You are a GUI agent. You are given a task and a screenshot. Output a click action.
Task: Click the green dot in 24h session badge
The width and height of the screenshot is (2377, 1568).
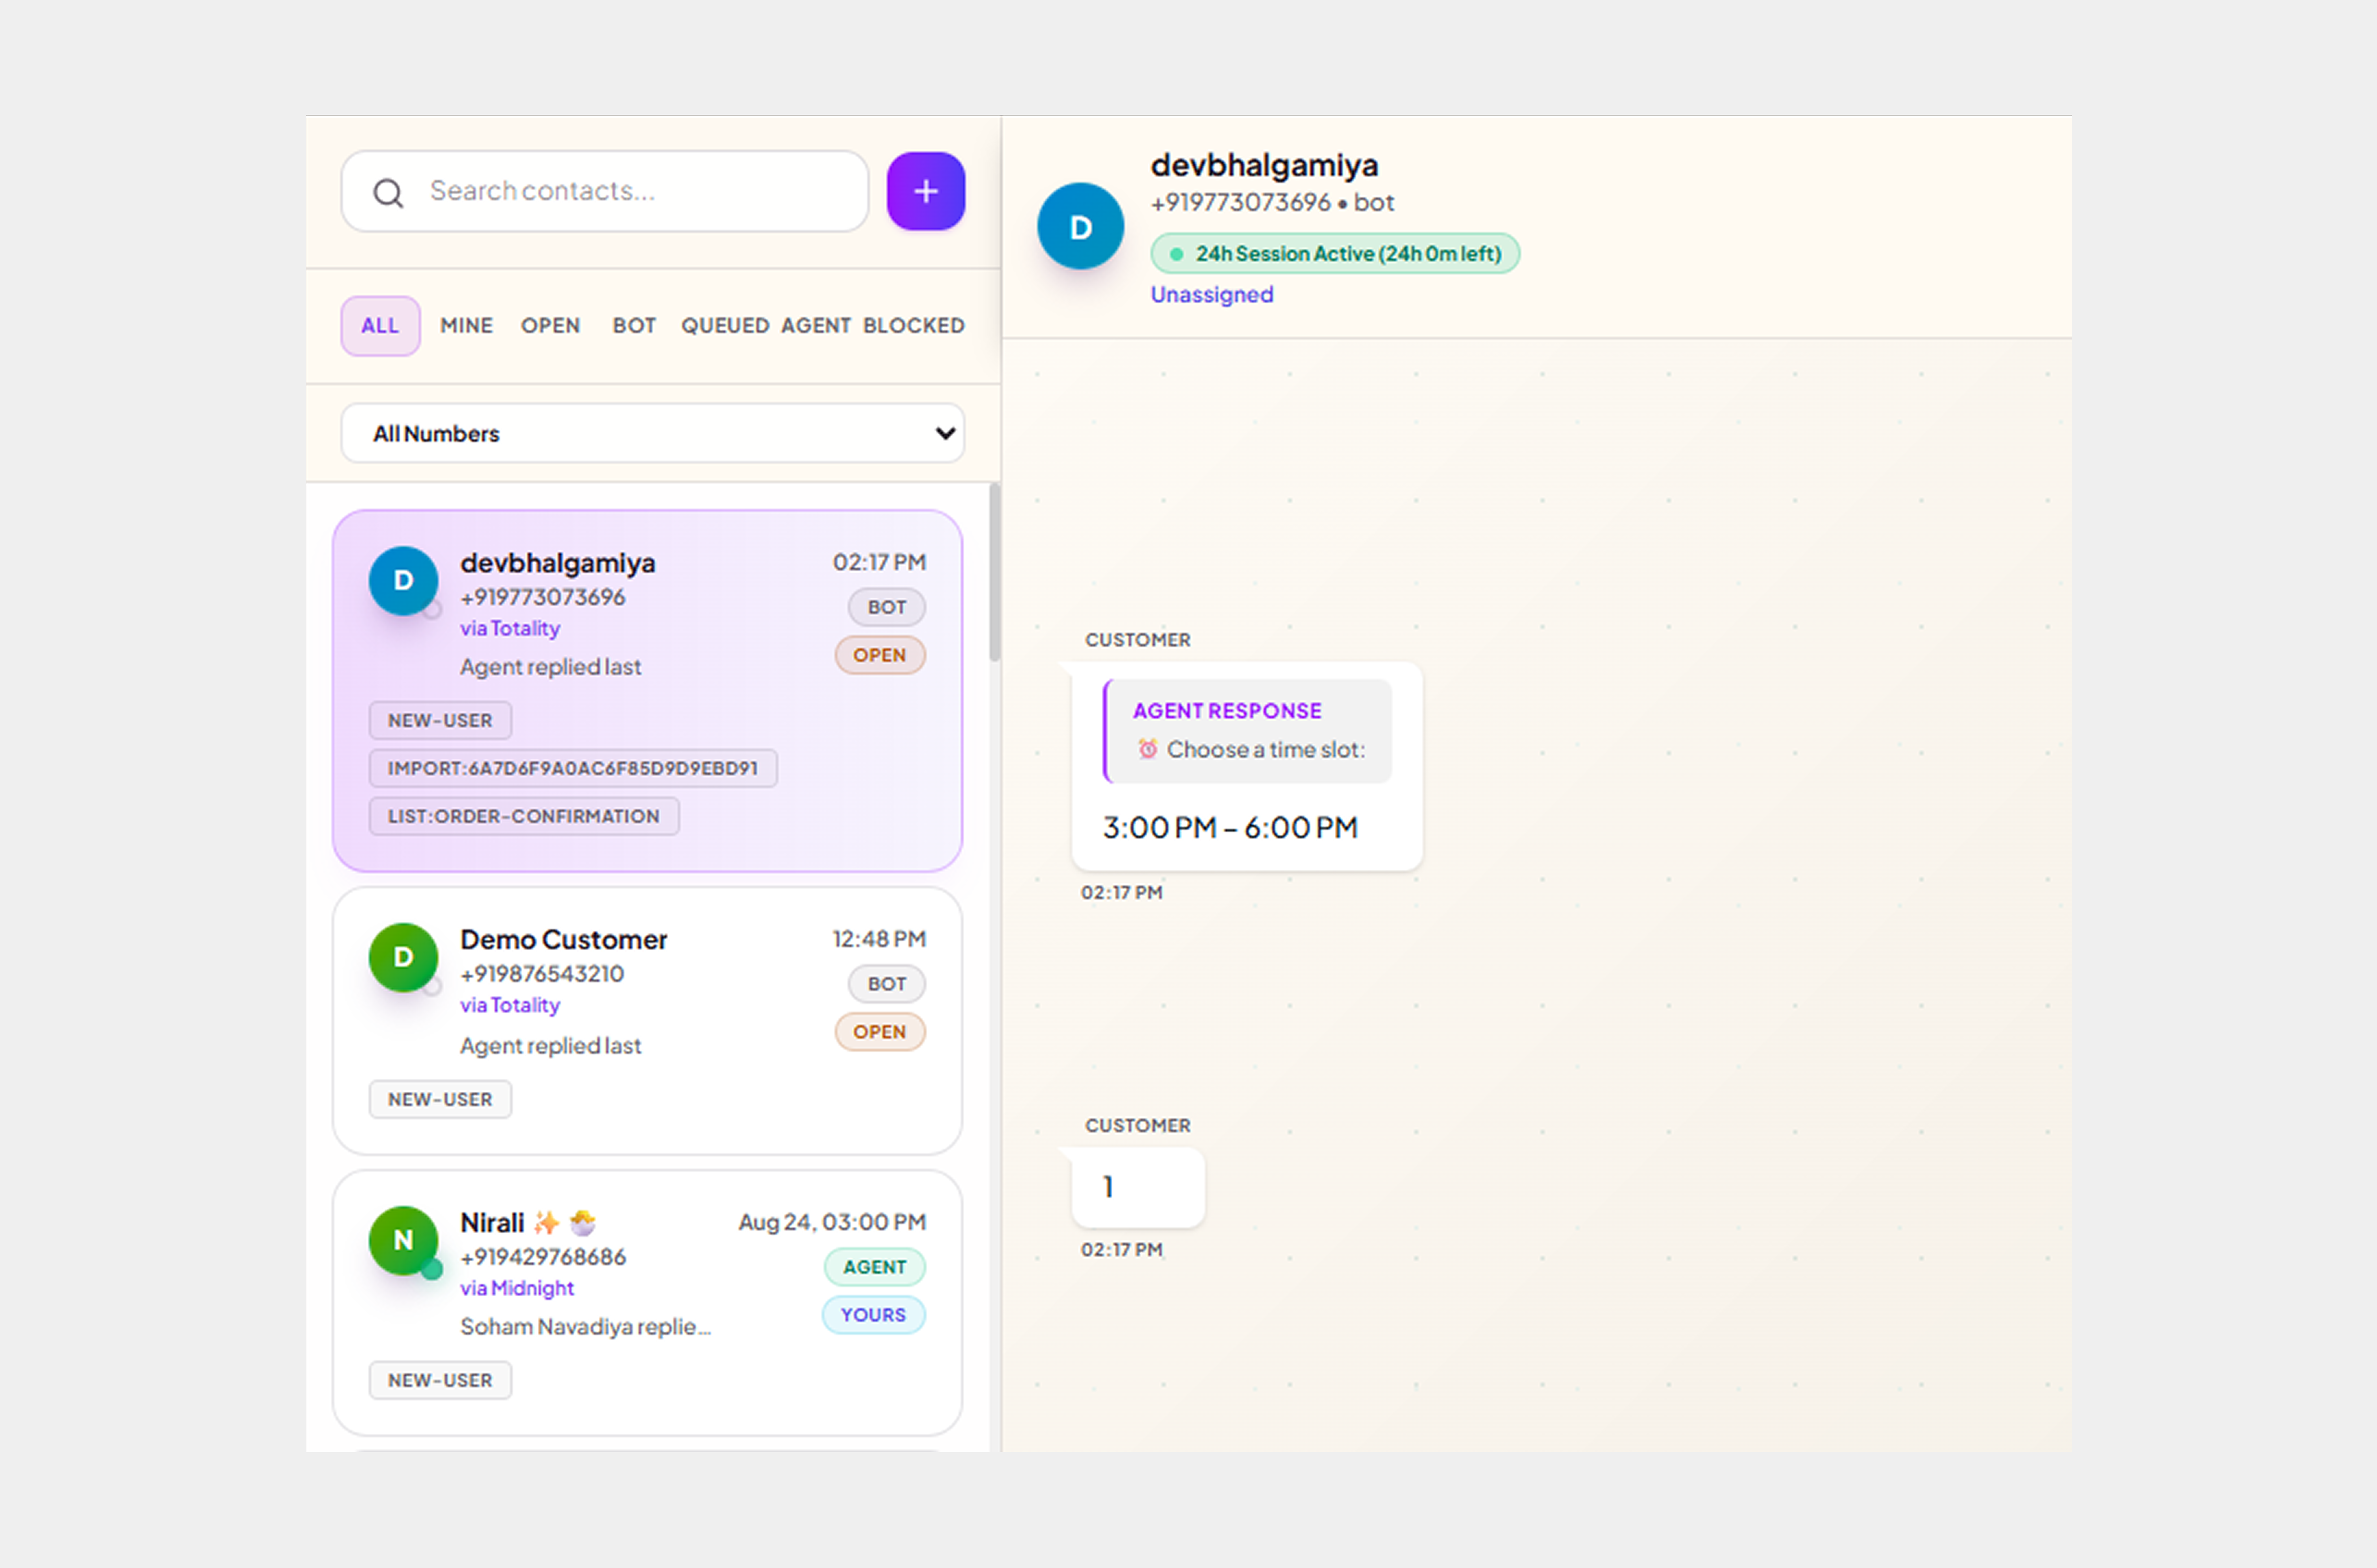click(1176, 254)
